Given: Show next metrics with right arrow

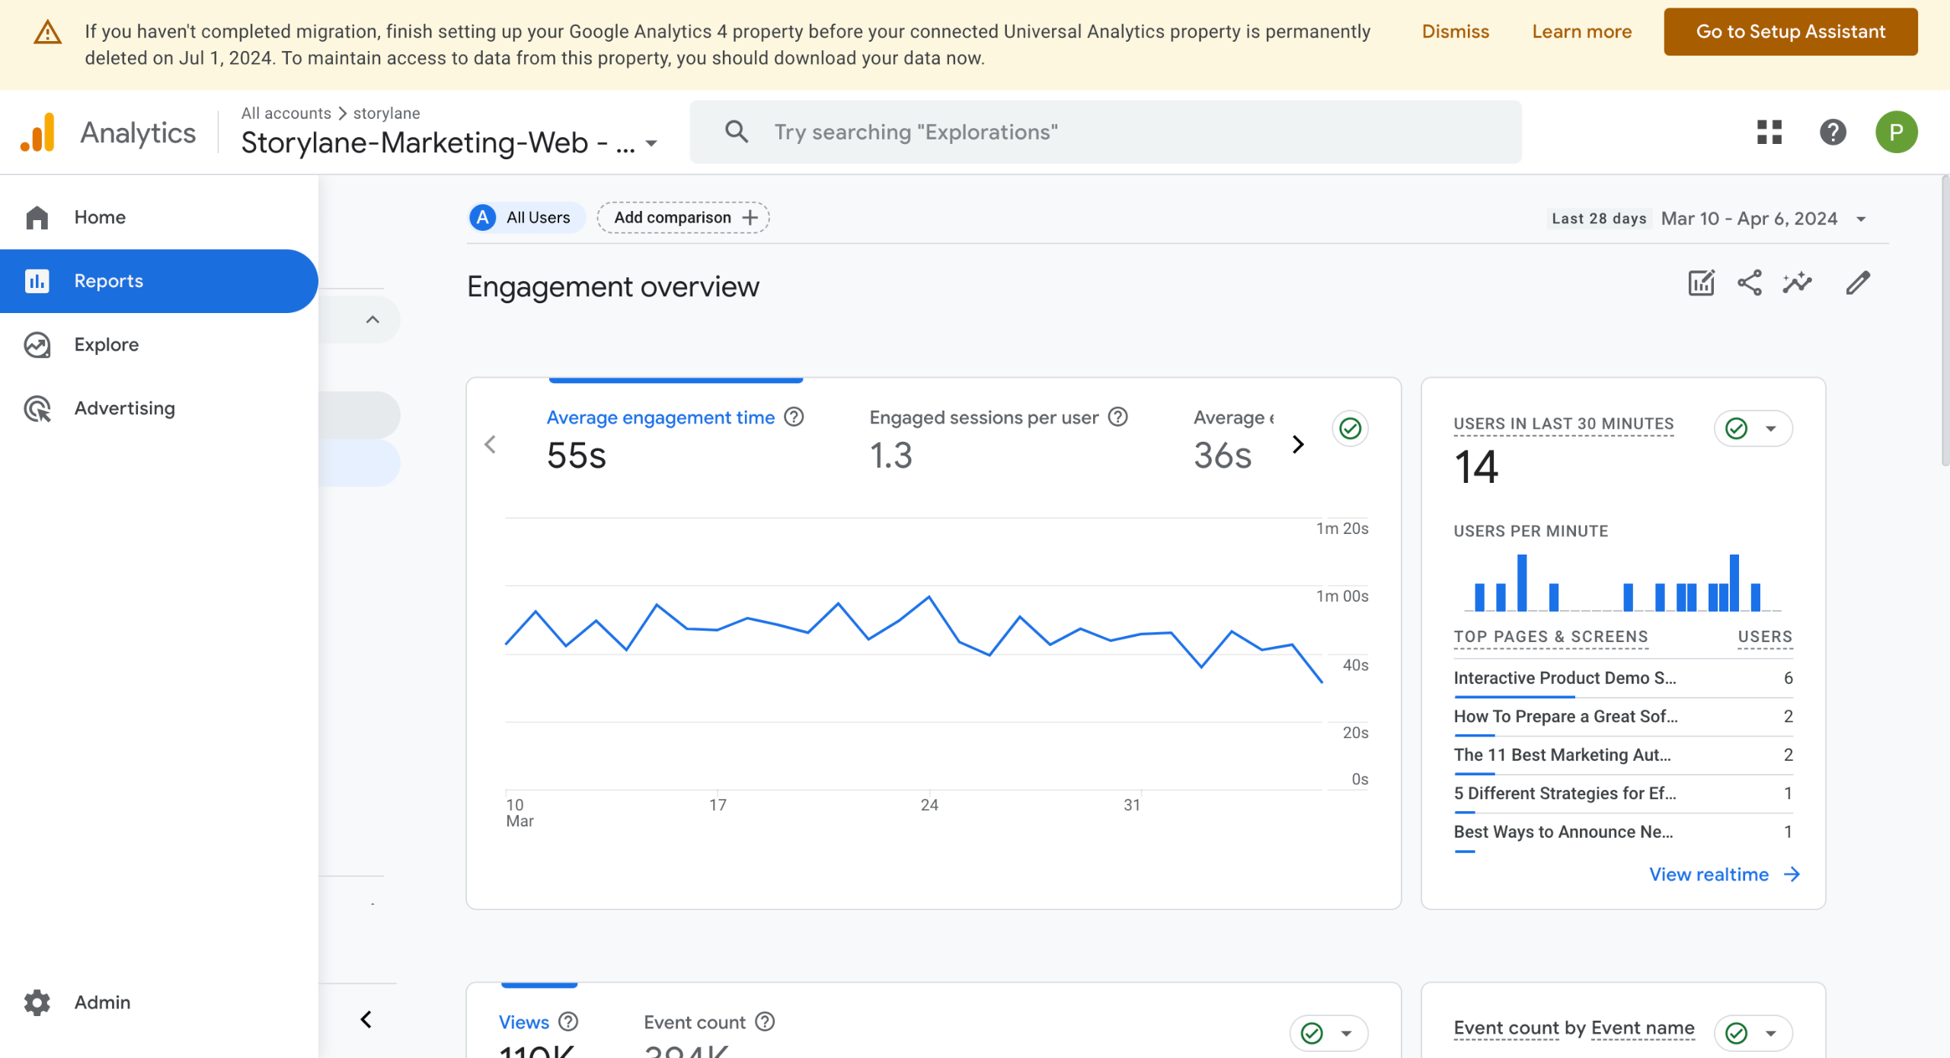Looking at the screenshot, I should pyautogui.click(x=1298, y=444).
